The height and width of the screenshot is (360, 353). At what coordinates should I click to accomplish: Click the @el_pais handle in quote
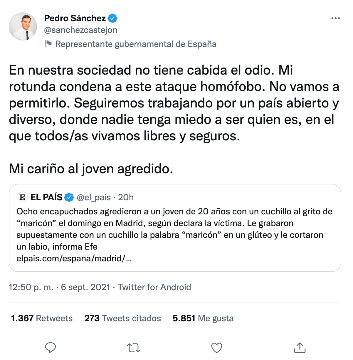click(94, 197)
